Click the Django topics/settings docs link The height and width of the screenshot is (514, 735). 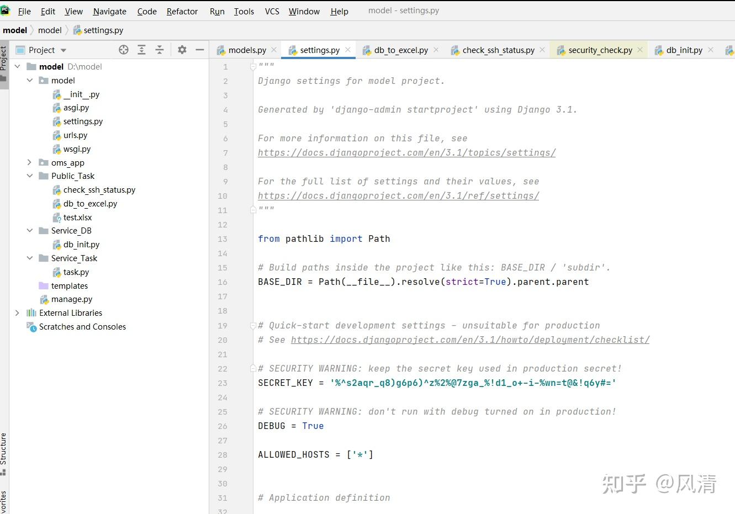coord(406,153)
